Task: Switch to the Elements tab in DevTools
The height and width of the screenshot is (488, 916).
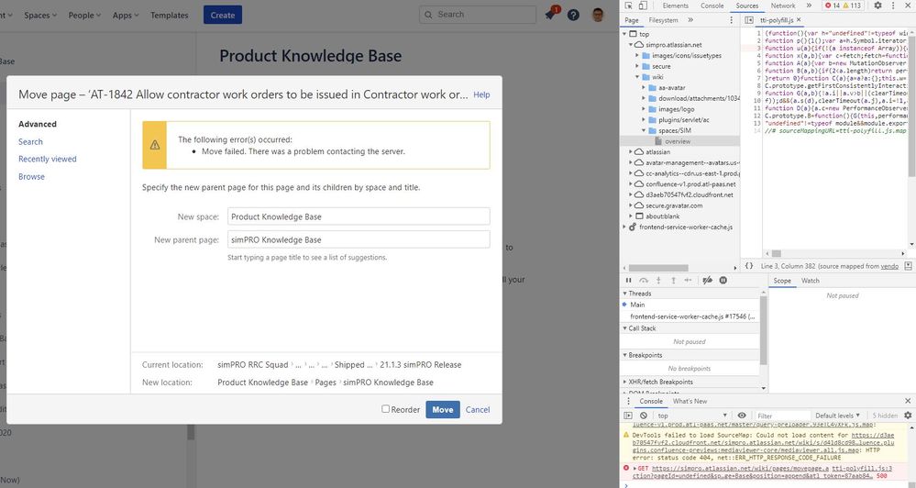Action: 676,6
